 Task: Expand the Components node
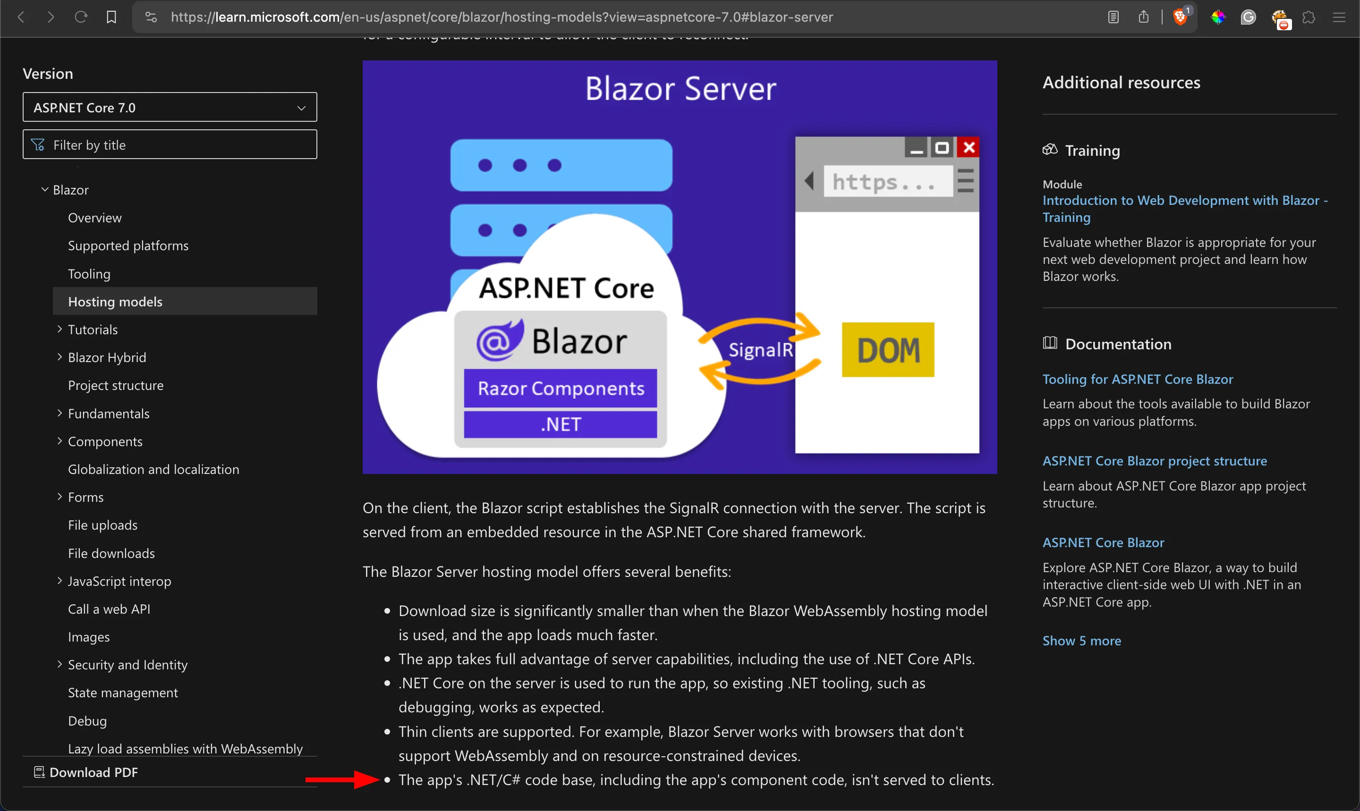59,440
